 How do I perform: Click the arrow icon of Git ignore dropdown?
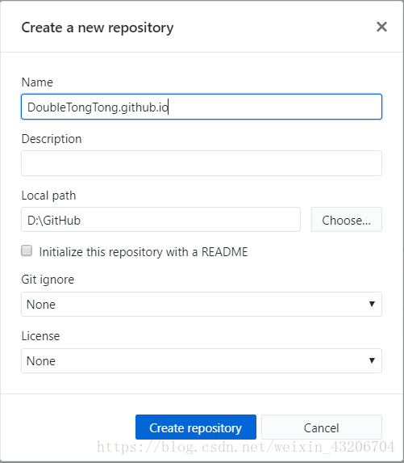[372, 304]
